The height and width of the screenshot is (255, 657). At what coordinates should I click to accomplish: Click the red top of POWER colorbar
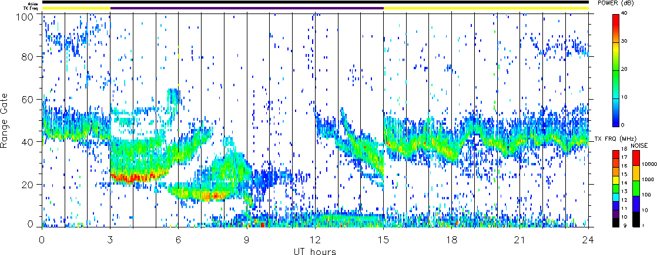point(615,21)
